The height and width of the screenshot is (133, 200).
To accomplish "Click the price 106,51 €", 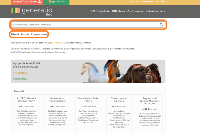I will [x=53, y=107].
